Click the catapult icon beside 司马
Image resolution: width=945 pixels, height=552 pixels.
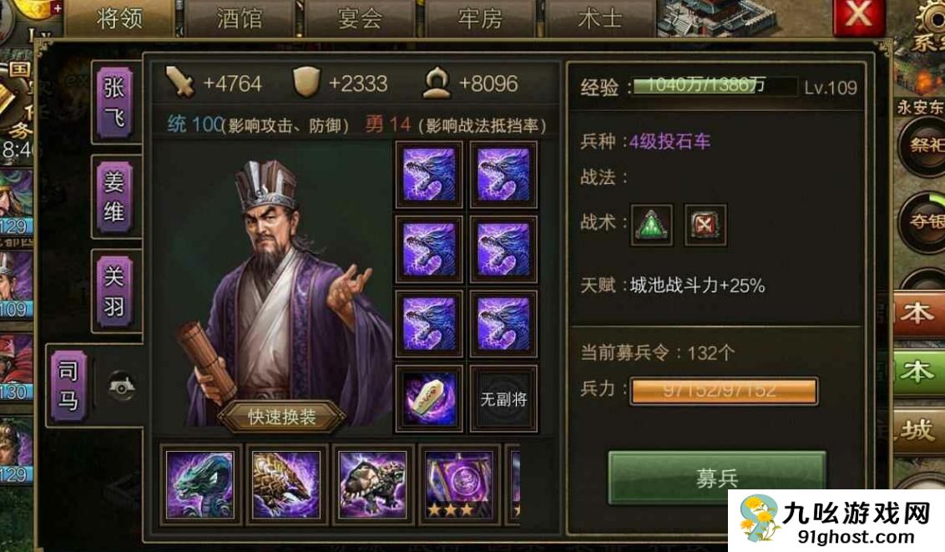pos(122,387)
